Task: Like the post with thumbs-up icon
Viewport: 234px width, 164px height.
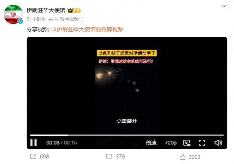Action: (183, 157)
